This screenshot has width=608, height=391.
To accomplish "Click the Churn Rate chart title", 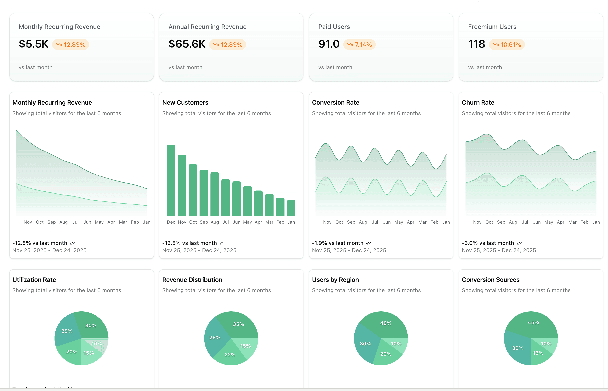I will tap(478, 102).
